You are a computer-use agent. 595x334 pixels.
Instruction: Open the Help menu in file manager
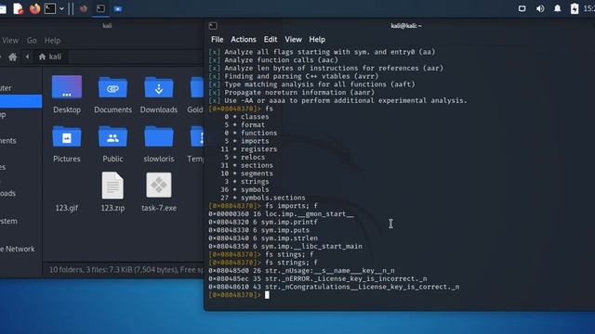click(52, 40)
